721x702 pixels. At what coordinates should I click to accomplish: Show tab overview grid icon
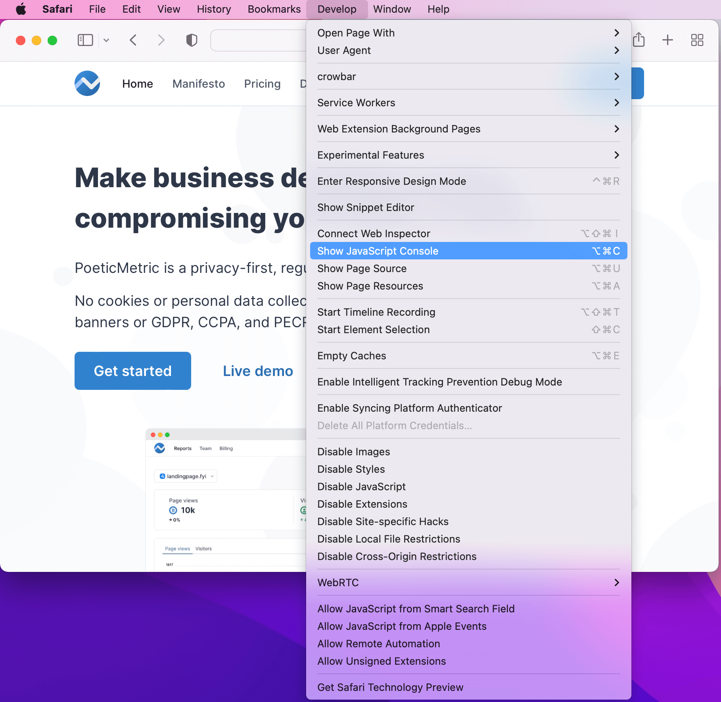point(697,40)
